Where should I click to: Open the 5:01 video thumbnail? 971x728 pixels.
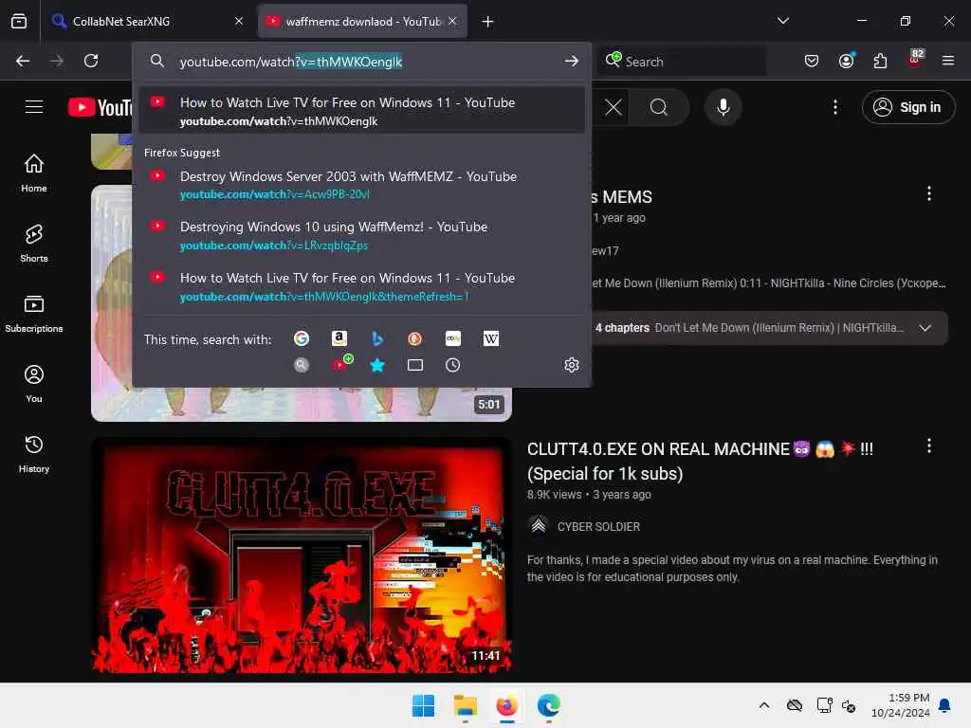(x=302, y=303)
